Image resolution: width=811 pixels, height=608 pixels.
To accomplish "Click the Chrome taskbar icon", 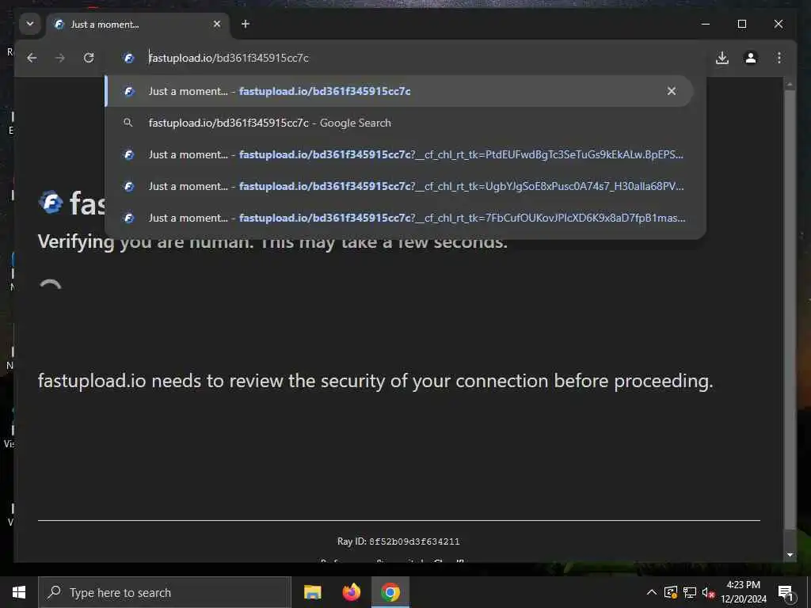I will [390, 592].
